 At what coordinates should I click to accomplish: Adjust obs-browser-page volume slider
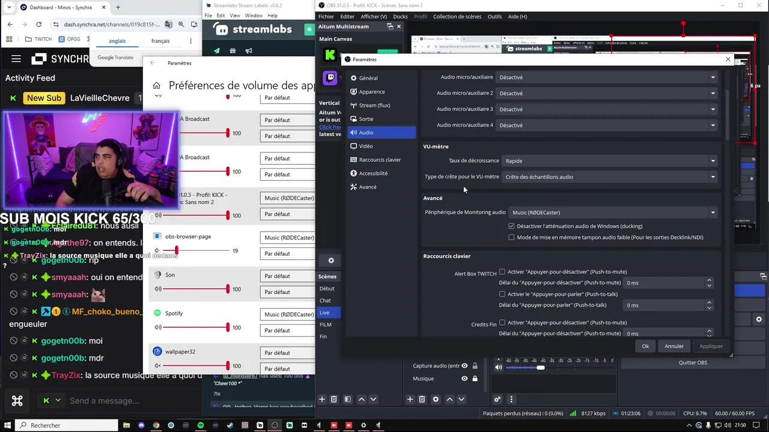(x=176, y=250)
